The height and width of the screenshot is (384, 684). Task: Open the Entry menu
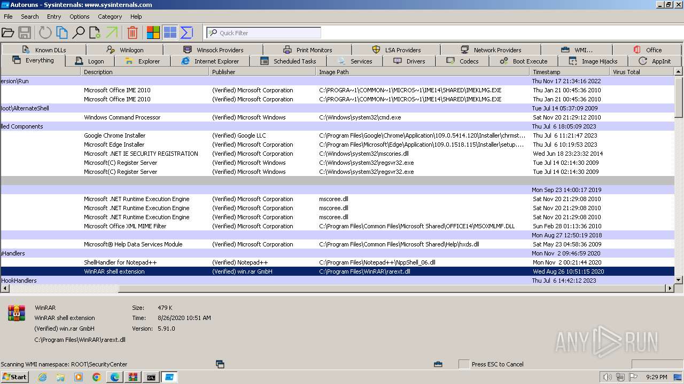[x=54, y=17]
